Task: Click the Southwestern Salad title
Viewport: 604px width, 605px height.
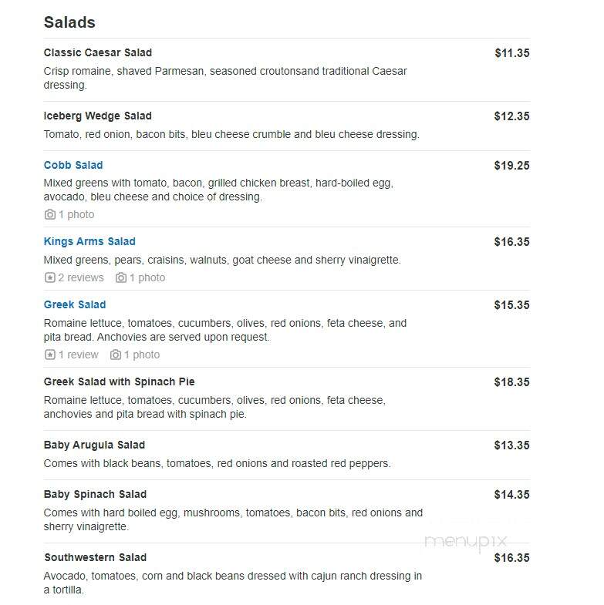Action: (x=96, y=557)
